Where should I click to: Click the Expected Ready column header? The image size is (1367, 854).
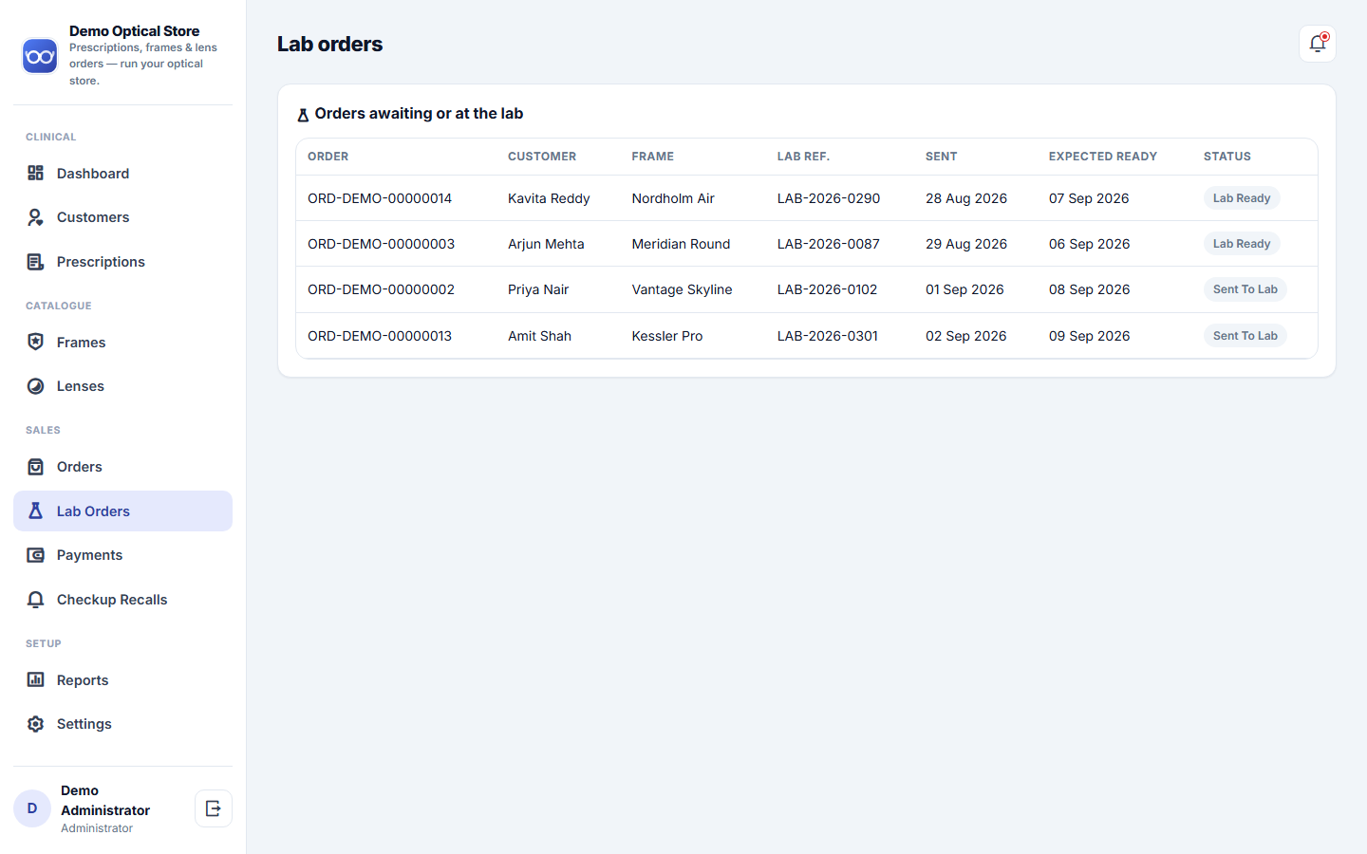point(1102,157)
